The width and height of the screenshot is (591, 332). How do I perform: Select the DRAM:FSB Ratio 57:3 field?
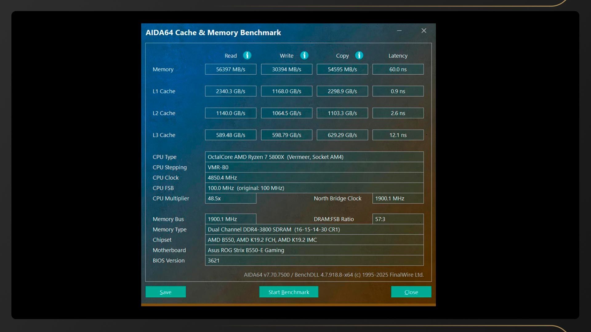tap(398, 219)
